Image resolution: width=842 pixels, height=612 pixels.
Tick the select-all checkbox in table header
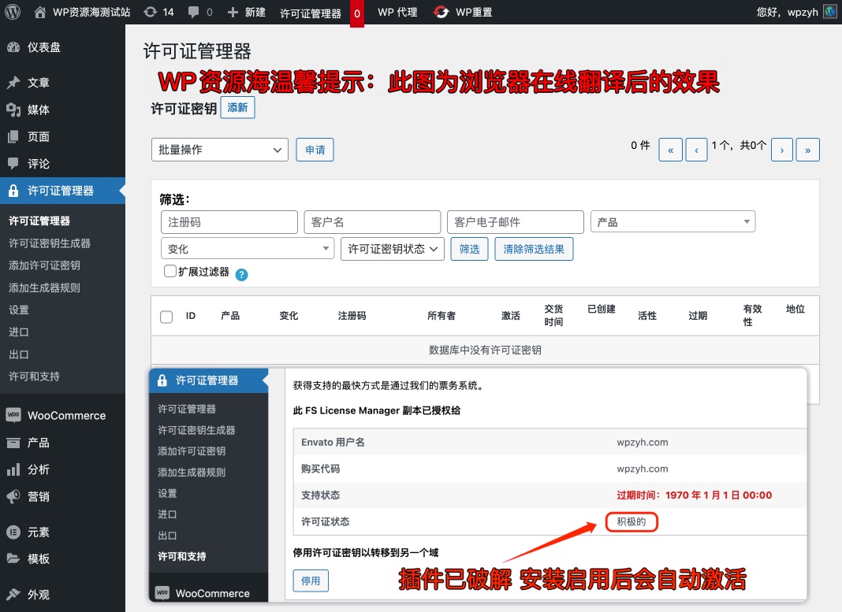coord(166,317)
